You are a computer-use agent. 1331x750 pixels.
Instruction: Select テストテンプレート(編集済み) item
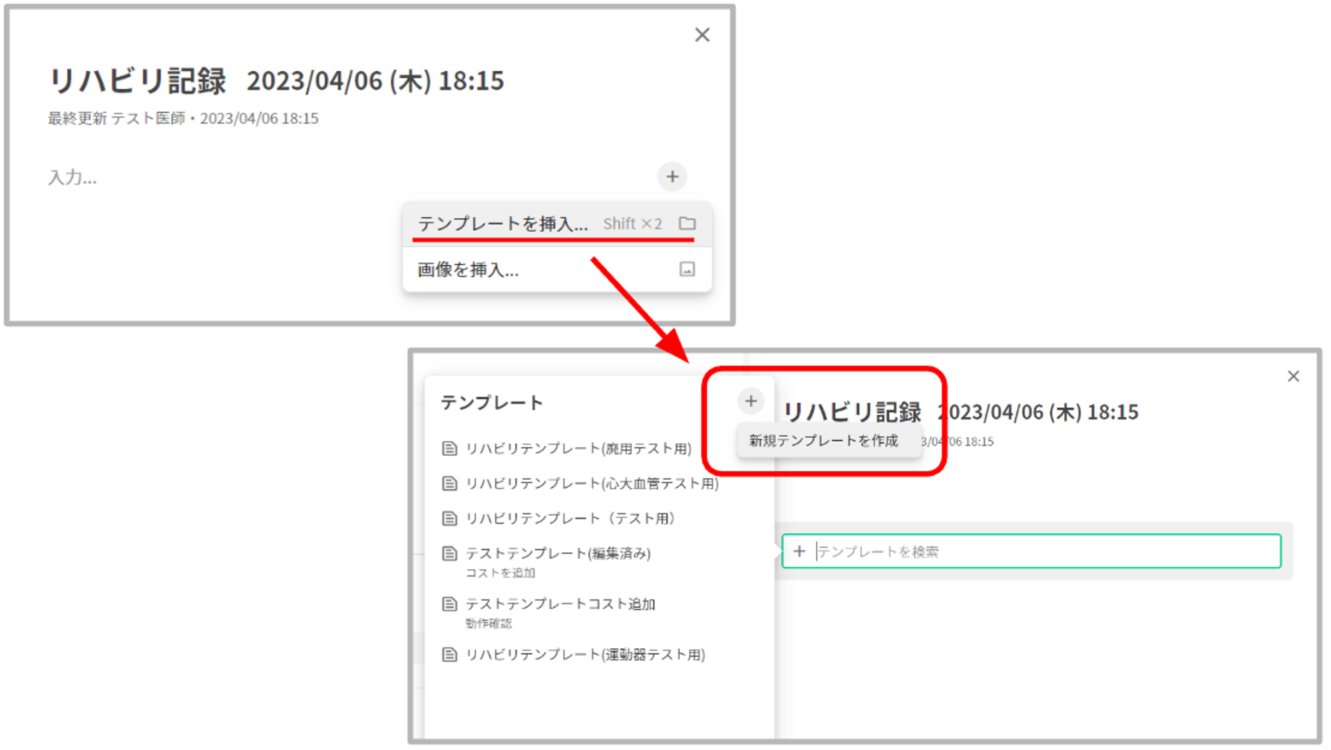click(x=558, y=553)
